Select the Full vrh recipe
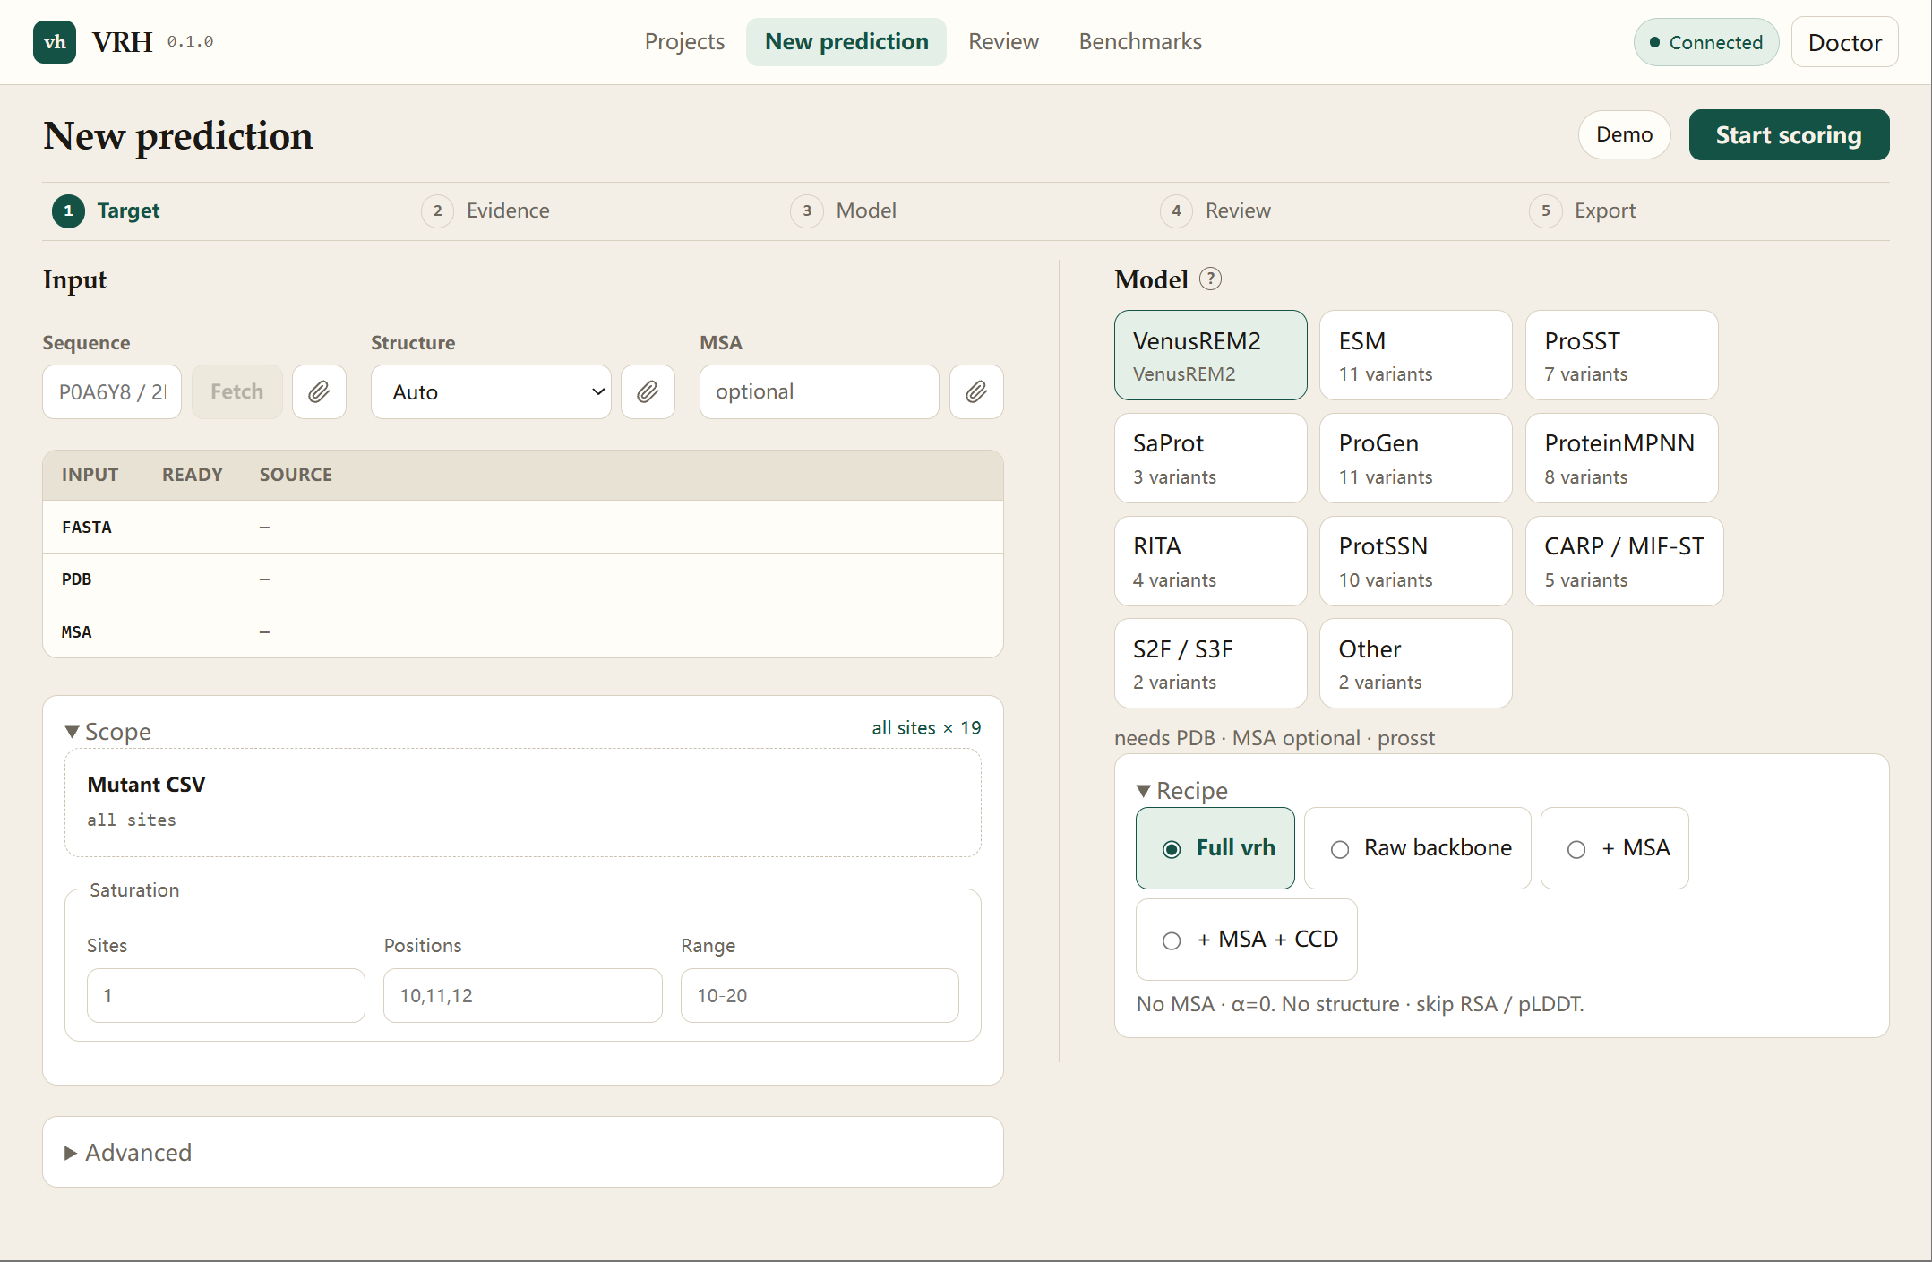Viewport: 1932px width, 1262px height. (1215, 848)
